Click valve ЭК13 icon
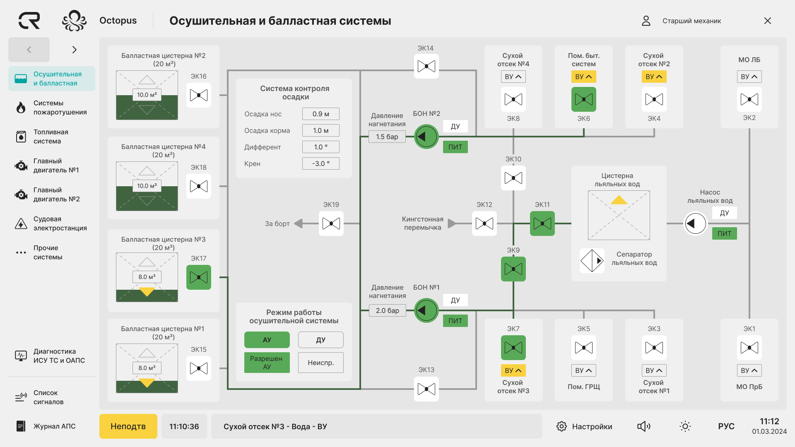This screenshot has width=795, height=447. (x=426, y=389)
